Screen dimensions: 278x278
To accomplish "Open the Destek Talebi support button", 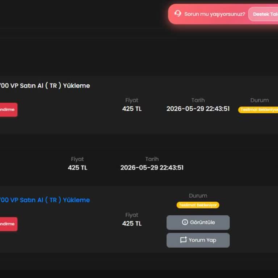I will [x=263, y=14].
